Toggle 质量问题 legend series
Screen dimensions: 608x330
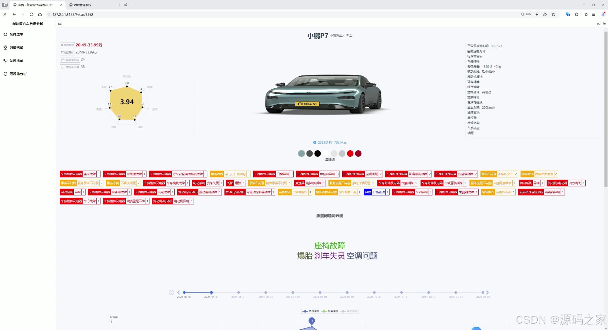(311, 311)
